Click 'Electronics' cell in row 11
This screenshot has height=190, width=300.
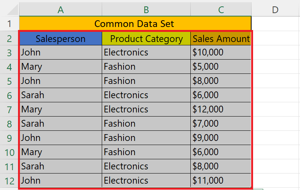click(146, 166)
